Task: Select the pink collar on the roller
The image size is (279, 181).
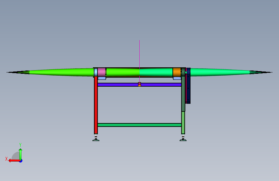Action: (x=101, y=72)
